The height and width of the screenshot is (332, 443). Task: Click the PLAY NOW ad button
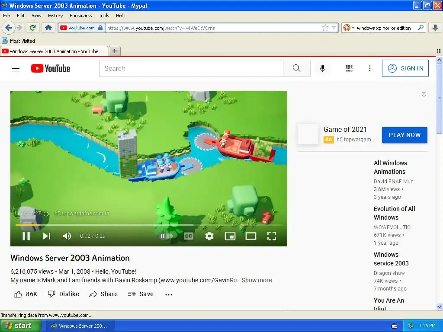point(404,135)
